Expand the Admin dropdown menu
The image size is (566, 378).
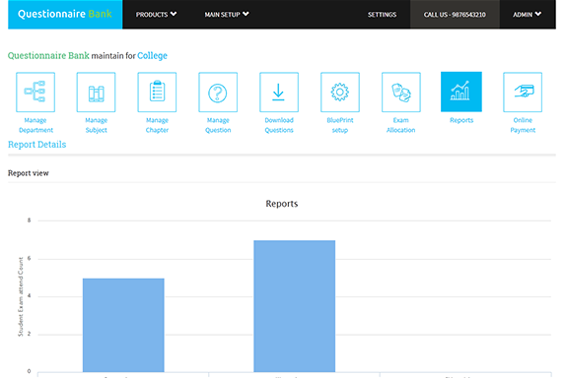pos(527,15)
